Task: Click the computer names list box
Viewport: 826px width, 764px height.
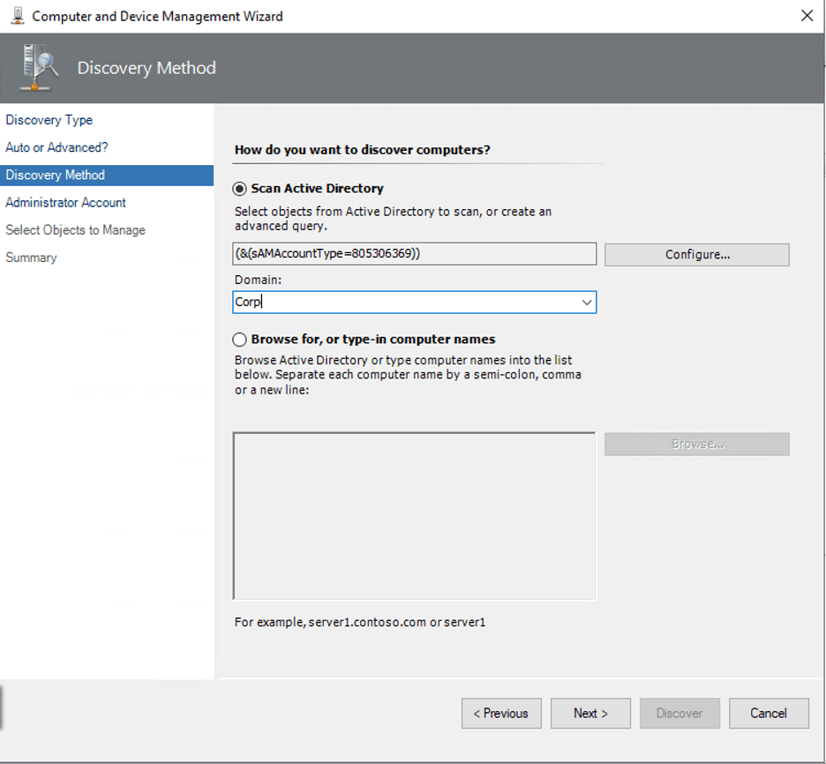Action: click(x=414, y=516)
